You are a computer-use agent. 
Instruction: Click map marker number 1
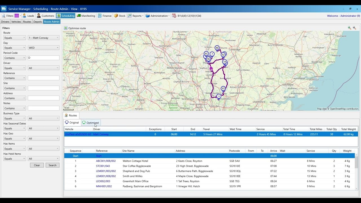(x=219, y=97)
